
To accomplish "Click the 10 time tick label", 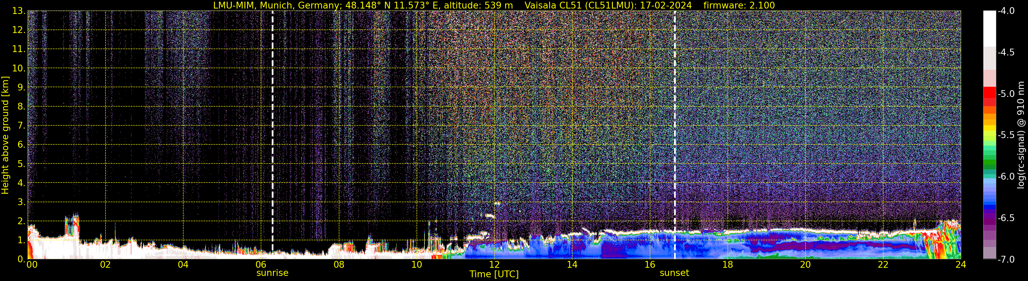I will [x=416, y=264].
